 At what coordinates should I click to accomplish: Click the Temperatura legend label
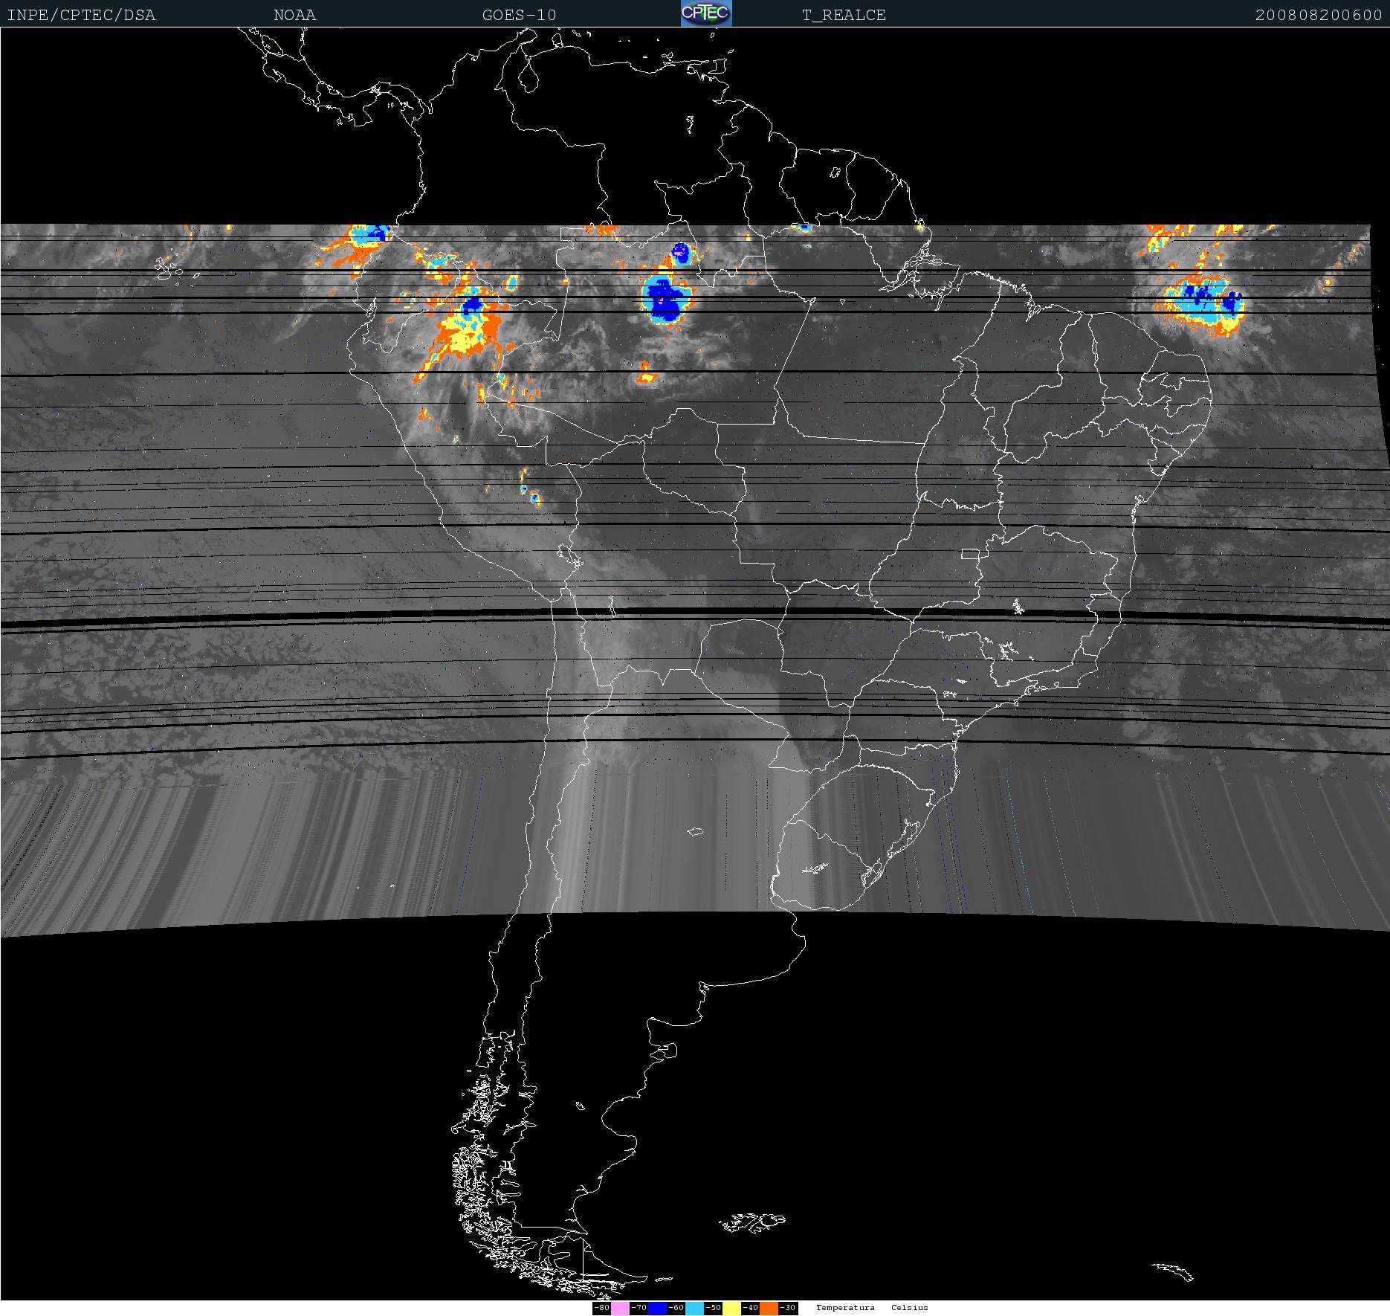click(x=845, y=1308)
